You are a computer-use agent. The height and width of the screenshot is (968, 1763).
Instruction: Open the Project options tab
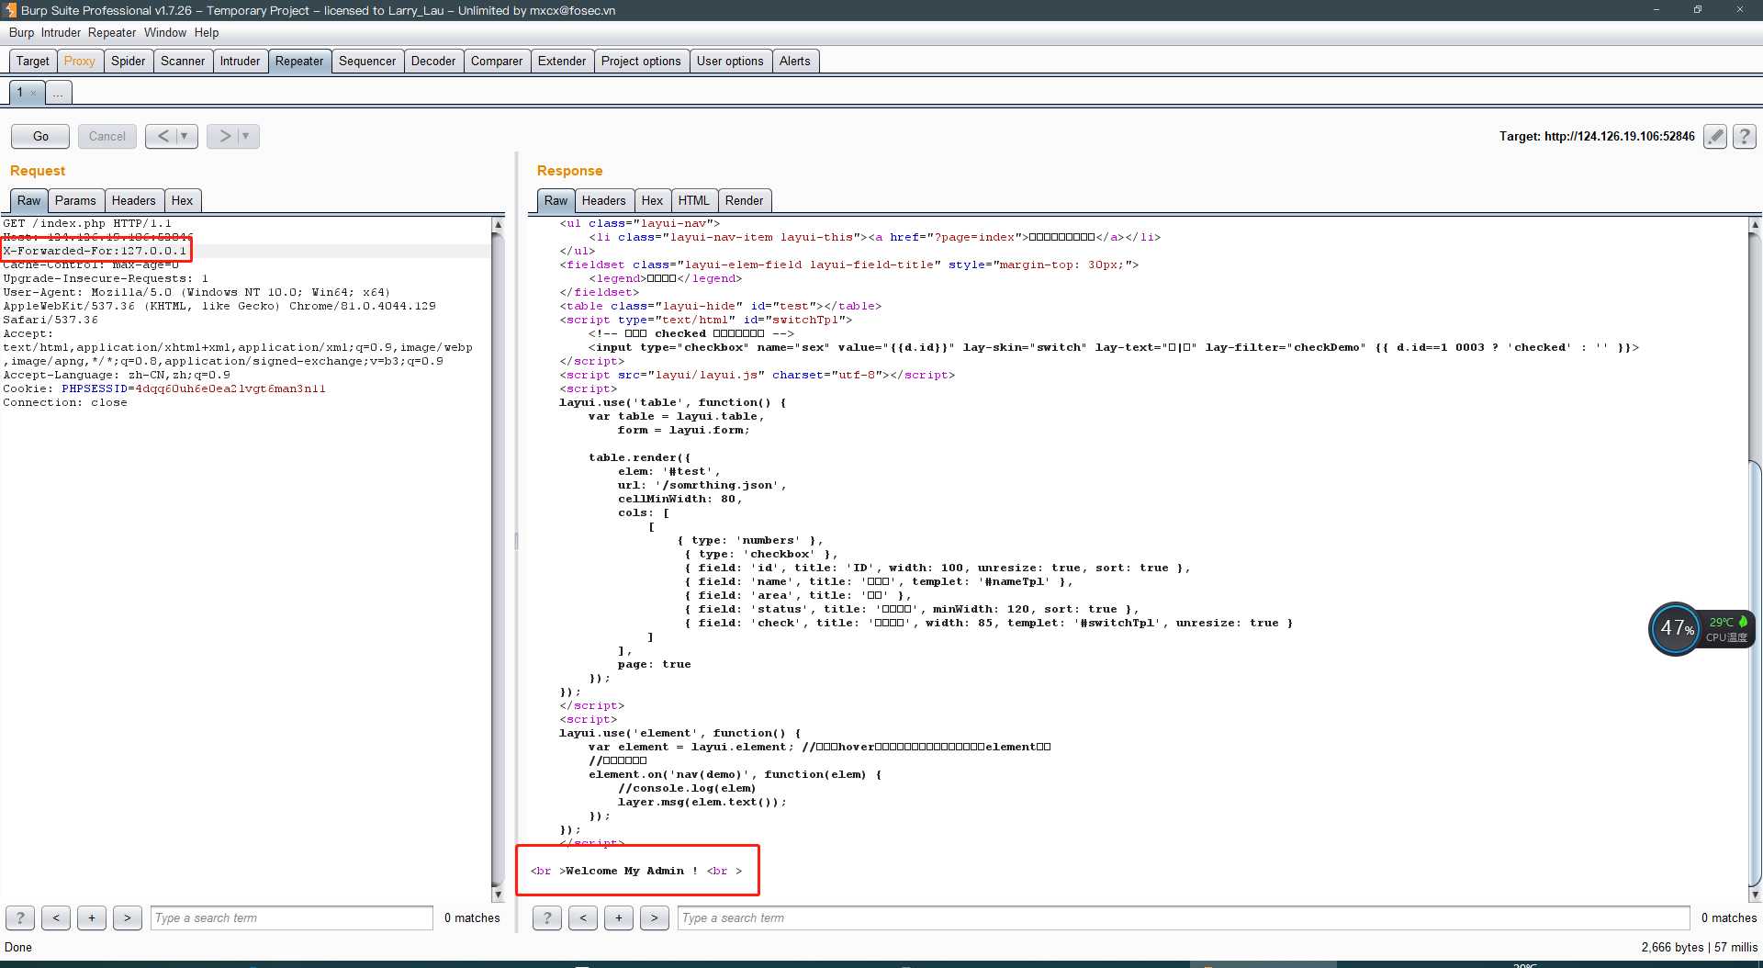click(641, 61)
